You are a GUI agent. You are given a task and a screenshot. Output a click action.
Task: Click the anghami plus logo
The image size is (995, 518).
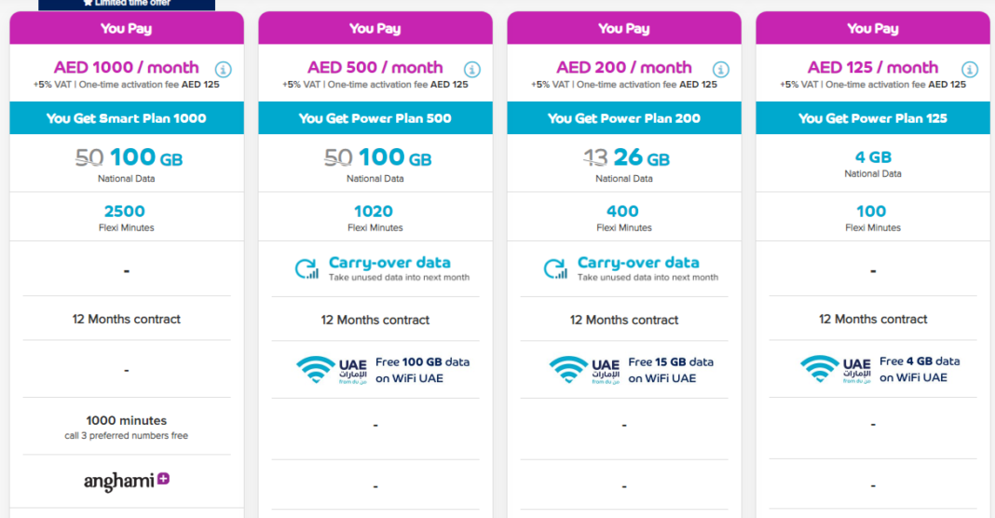pos(127,482)
